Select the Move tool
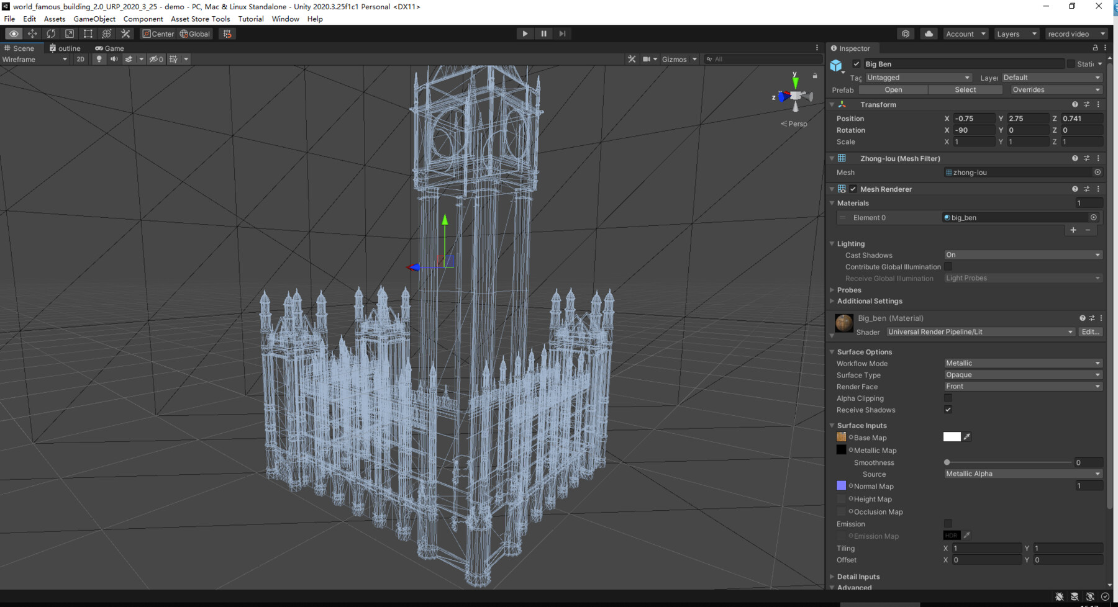The height and width of the screenshot is (607, 1118). tap(32, 34)
